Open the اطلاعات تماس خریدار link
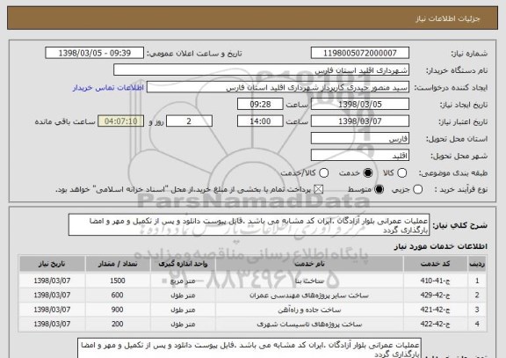Image resolution: width=506 pixels, height=358 pixels. click(108, 88)
